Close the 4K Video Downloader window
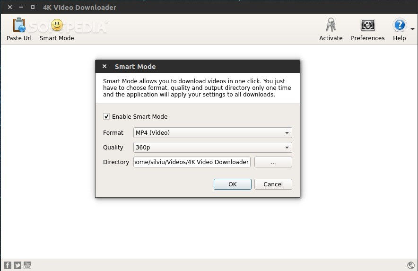Image resolution: width=418 pixels, height=271 pixels. tap(10, 7)
